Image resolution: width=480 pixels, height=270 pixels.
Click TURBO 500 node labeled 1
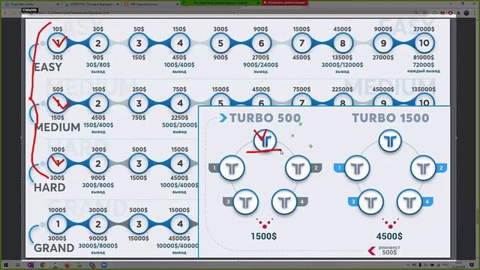point(232,168)
